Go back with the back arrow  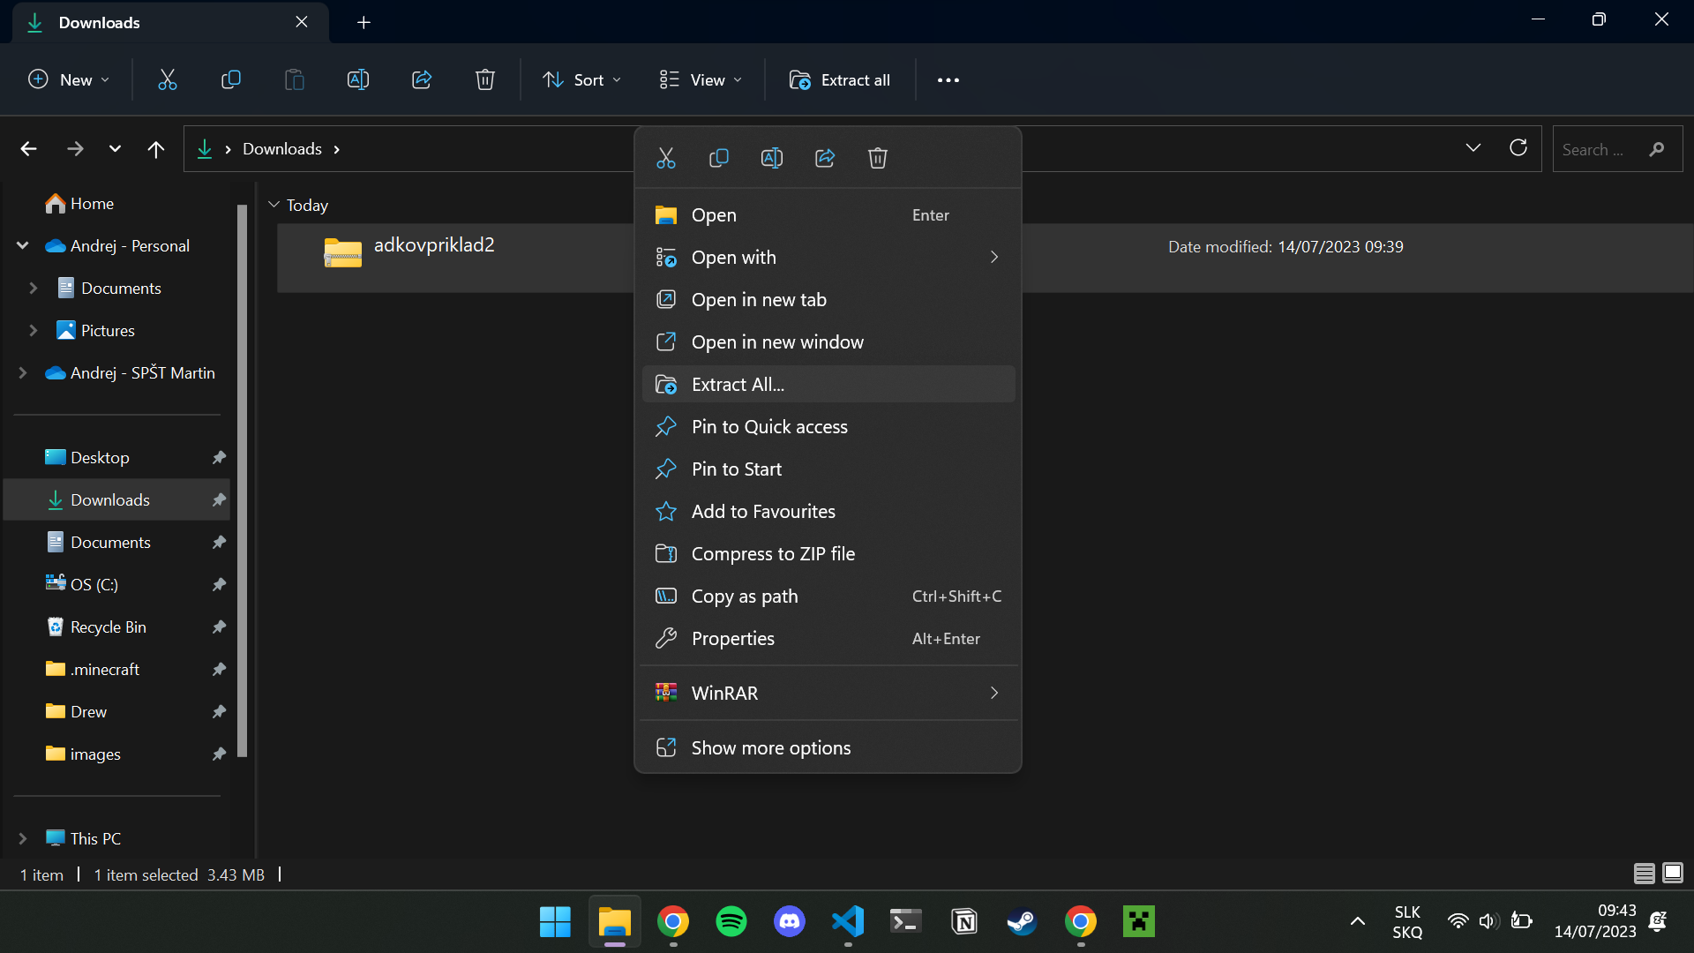click(29, 149)
